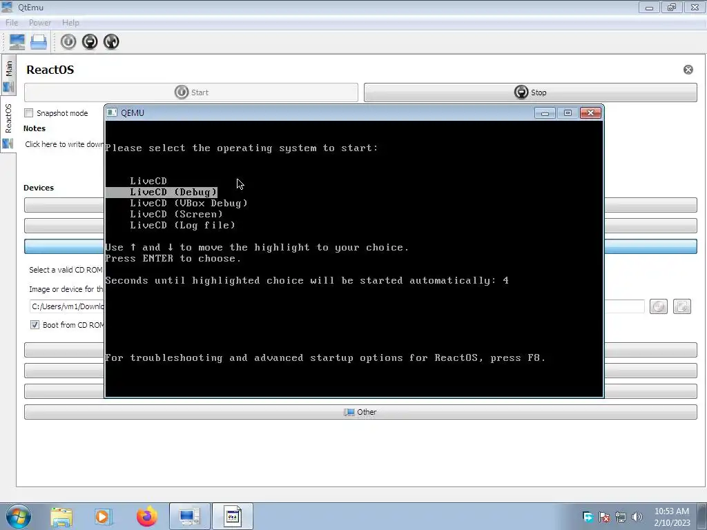Uncheck Boot from CD ROM checkbox
The height and width of the screenshot is (530, 707).
(x=35, y=325)
